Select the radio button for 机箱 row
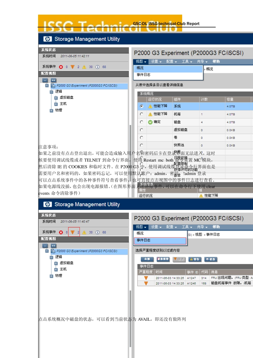 tap(142, 114)
